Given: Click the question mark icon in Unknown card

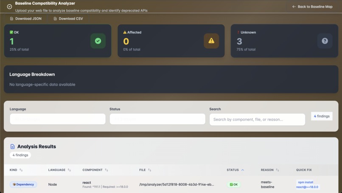Looking at the screenshot, I should [325, 41].
